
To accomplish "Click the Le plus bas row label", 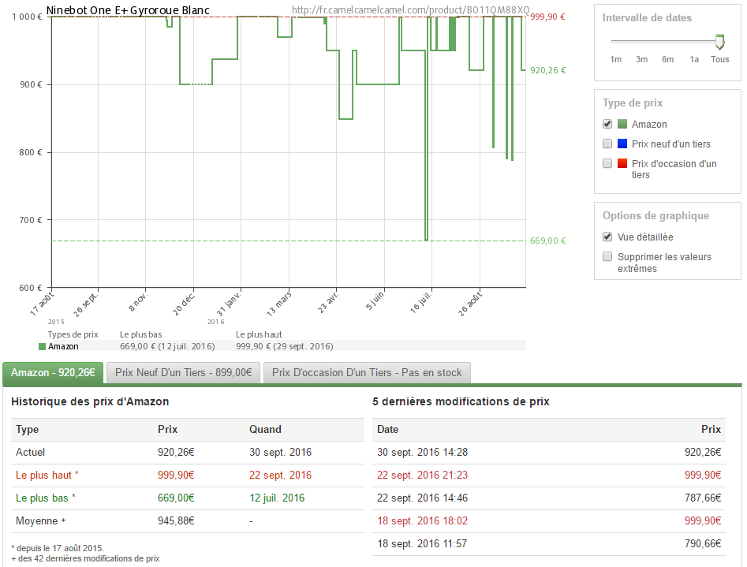I will coord(45,498).
